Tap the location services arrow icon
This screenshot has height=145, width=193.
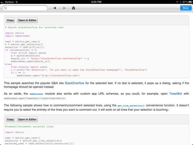tap(177, 2)
